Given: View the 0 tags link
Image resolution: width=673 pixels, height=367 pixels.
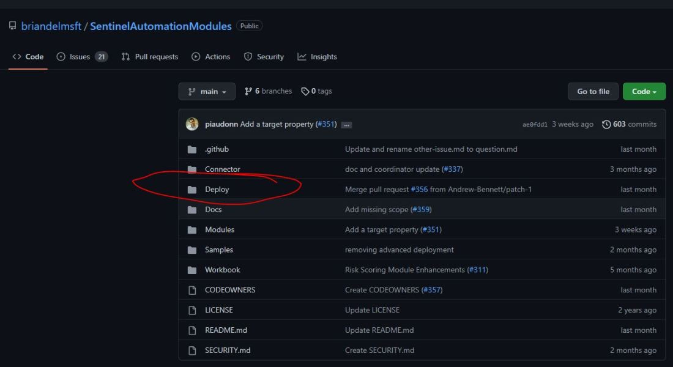Looking at the screenshot, I should [317, 91].
